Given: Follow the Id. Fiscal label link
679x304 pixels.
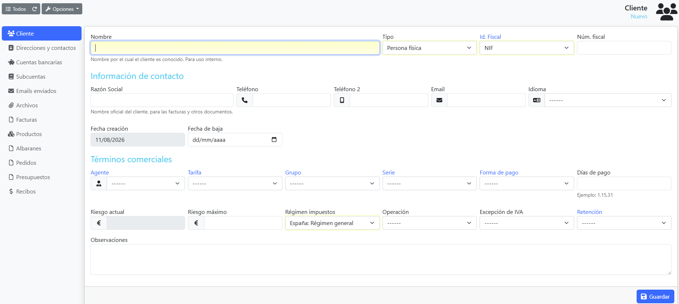Looking at the screenshot, I should (x=490, y=37).
